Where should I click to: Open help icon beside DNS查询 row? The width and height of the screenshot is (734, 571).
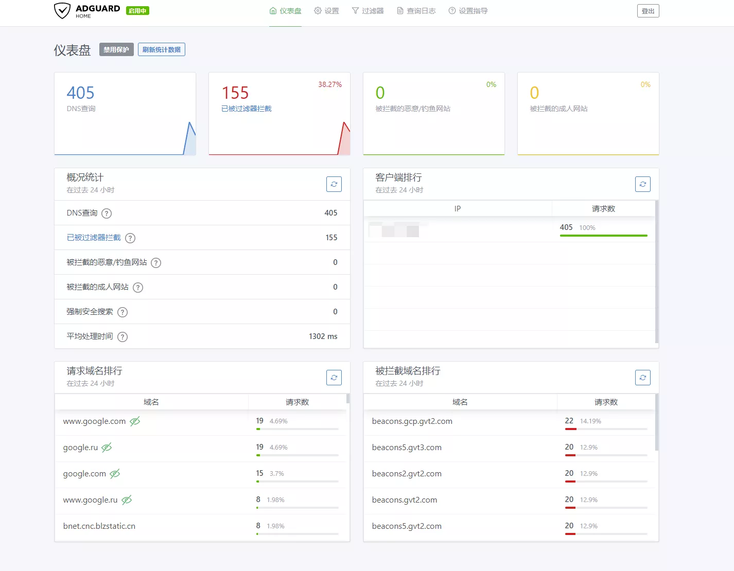(107, 213)
